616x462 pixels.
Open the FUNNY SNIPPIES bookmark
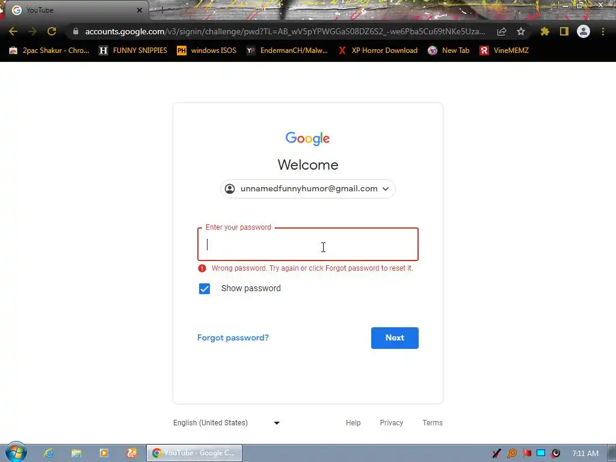point(133,51)
